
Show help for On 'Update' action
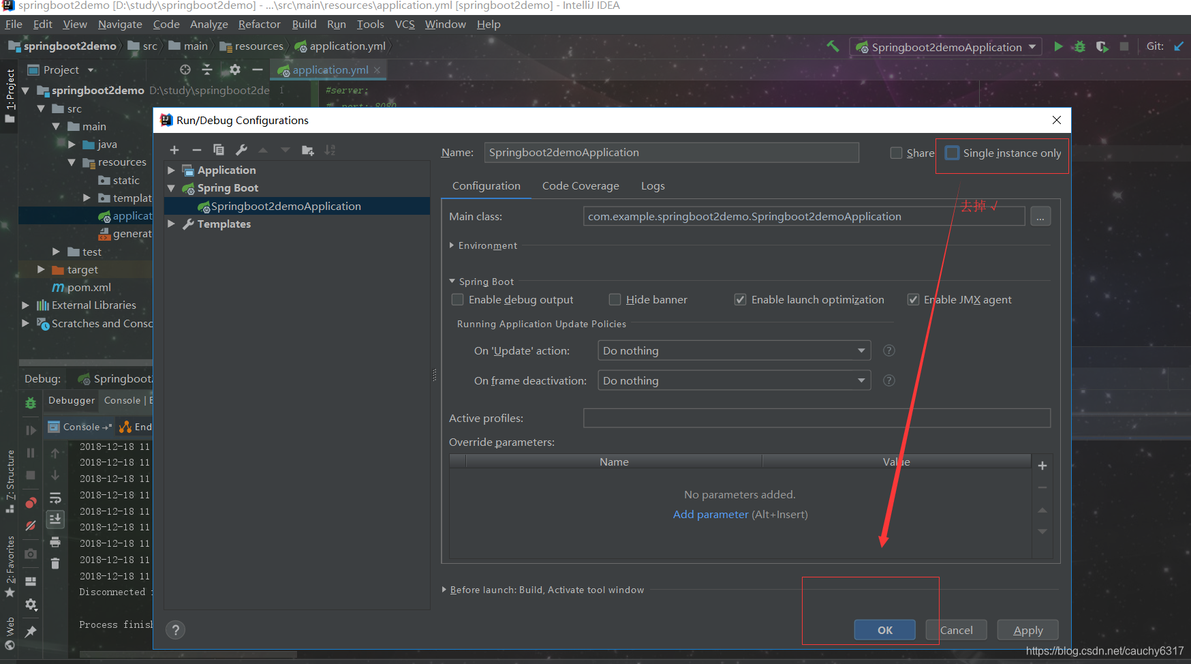[889, 350]
